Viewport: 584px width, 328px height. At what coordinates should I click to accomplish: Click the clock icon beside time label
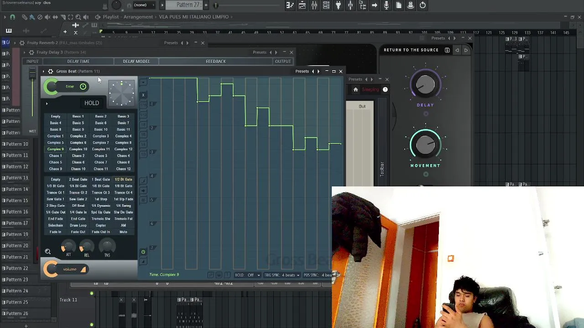click(x=83, y=87)
